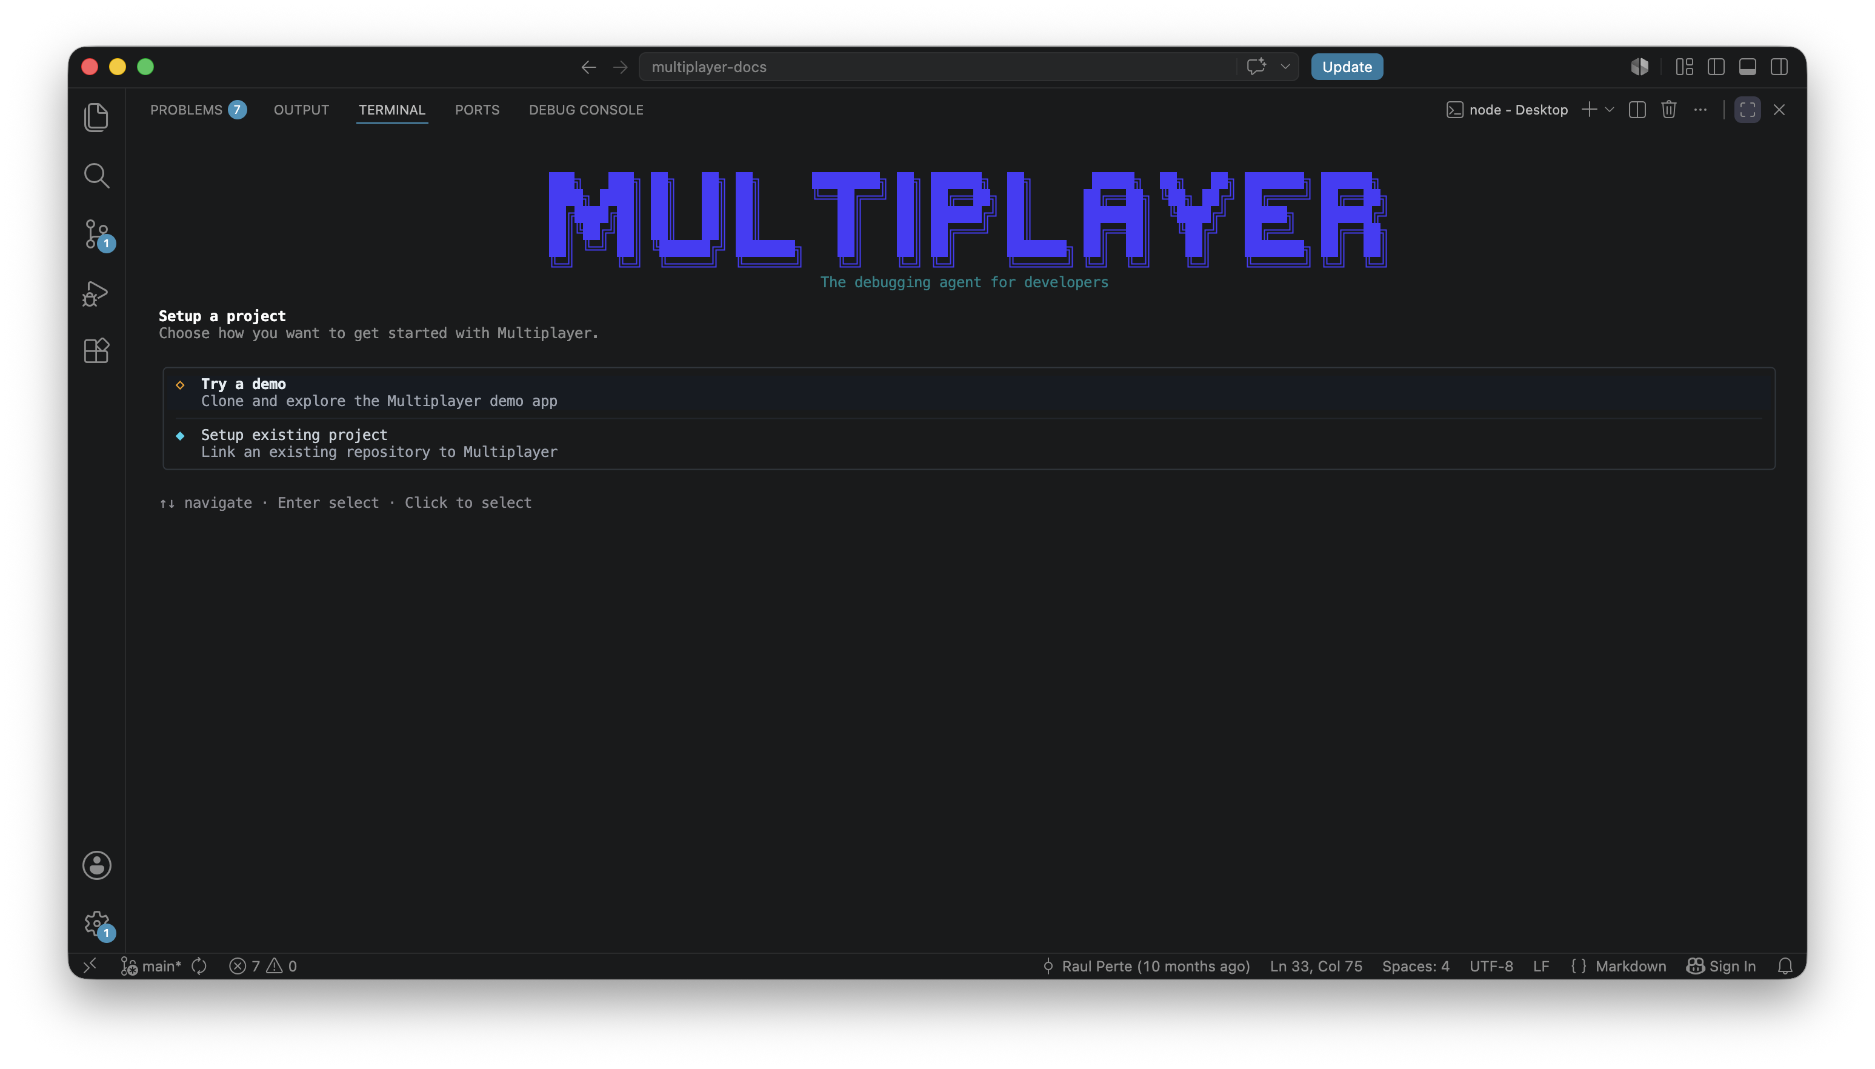The height and width of the screenshot is (1069, 1875).
Task: Open notifications bell icon
Action: [1785, 965]
